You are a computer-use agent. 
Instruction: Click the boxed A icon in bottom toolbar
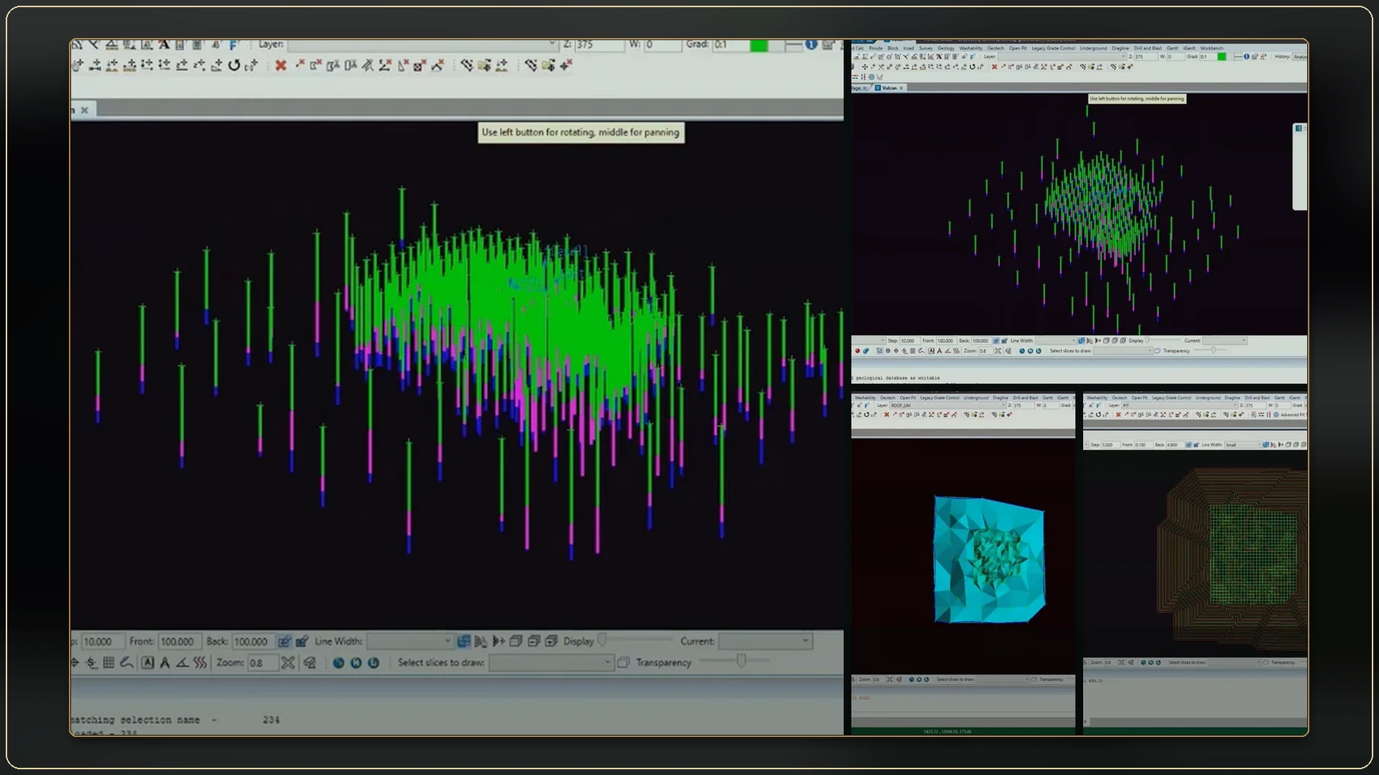click(147, 662)
